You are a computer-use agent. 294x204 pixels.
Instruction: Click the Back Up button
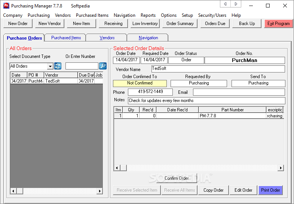247,24
